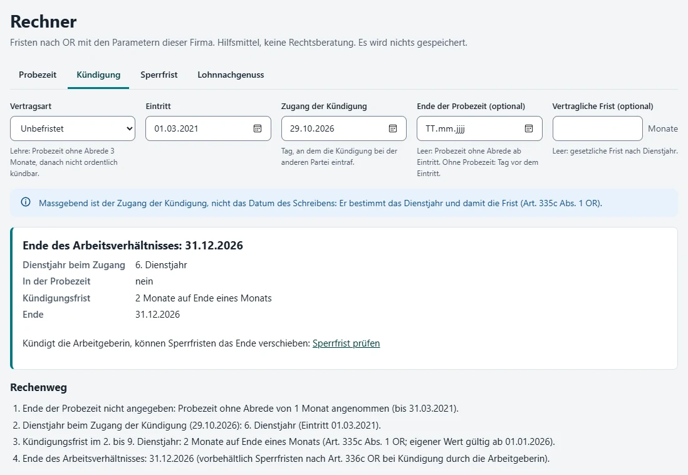Click the value '6. Dienstjahr'
The height and width of the screenshot is (475, 688).
pos(161,265)
